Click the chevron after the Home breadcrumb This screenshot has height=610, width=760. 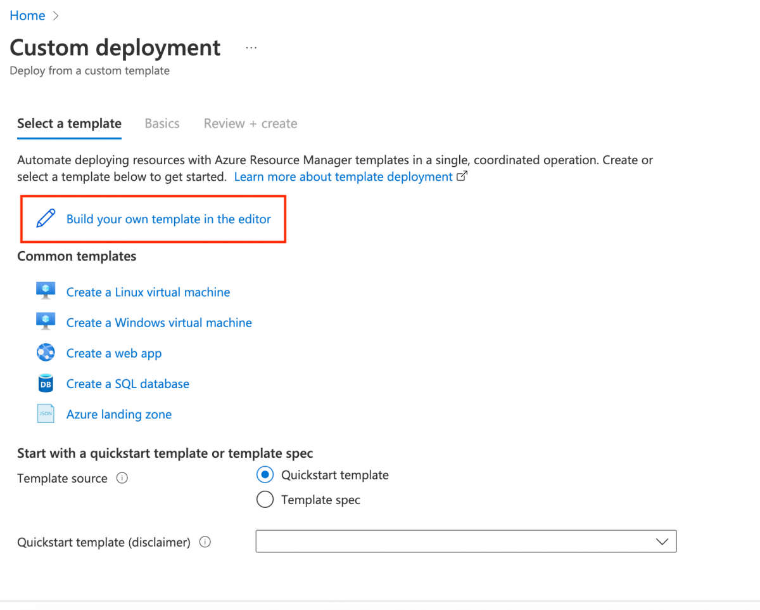[56, 15]
